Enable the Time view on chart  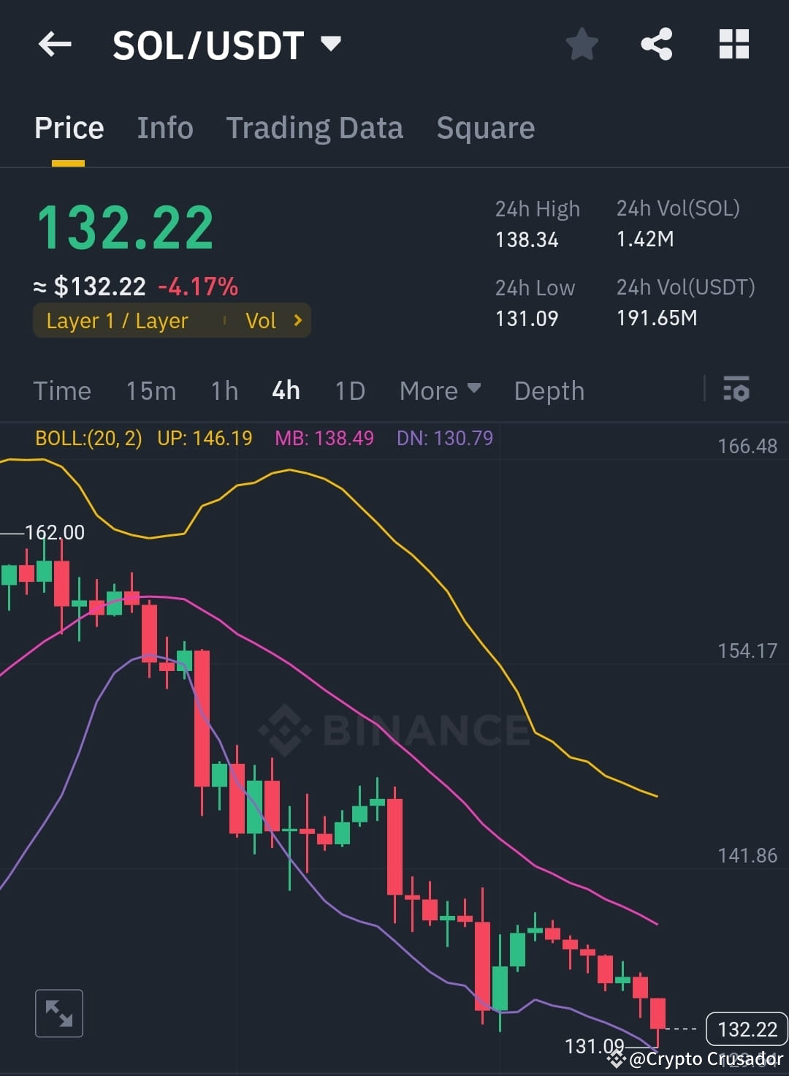point(62,390)
